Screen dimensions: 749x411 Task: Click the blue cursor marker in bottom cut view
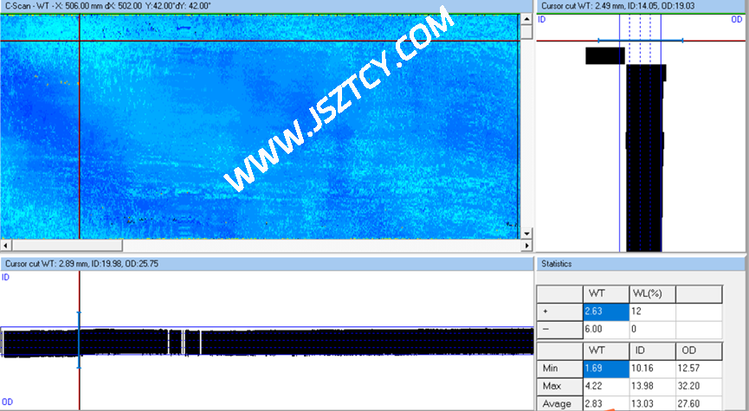pyautogui.click(x=79, y=340)
